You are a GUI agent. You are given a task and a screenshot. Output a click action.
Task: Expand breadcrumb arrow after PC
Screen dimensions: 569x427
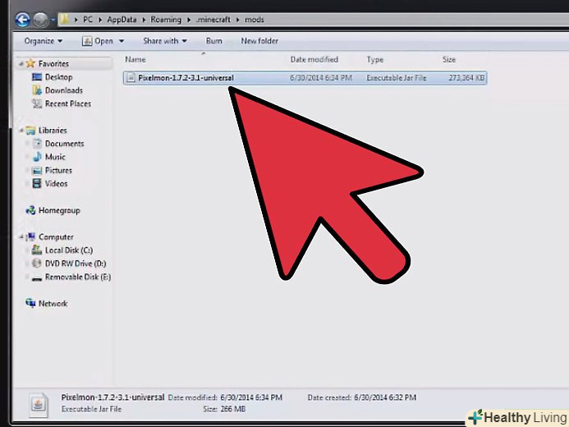(100, 20)
